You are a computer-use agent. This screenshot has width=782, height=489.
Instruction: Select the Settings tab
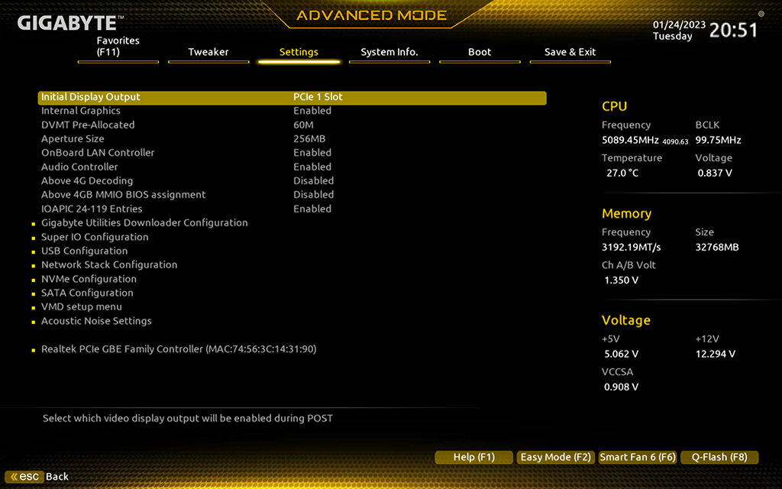(x=299, y=52)
